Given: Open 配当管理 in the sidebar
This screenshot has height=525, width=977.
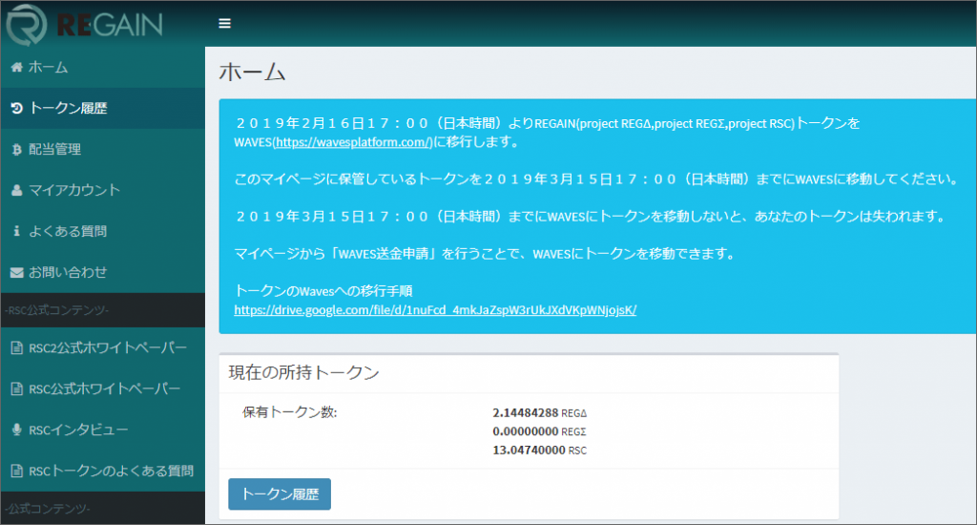Looking at the screenshot, I should [103, 150].
